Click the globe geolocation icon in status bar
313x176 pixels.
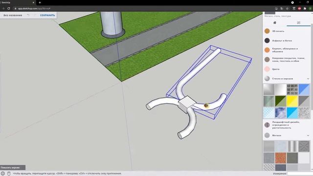[x=3, y=174]
